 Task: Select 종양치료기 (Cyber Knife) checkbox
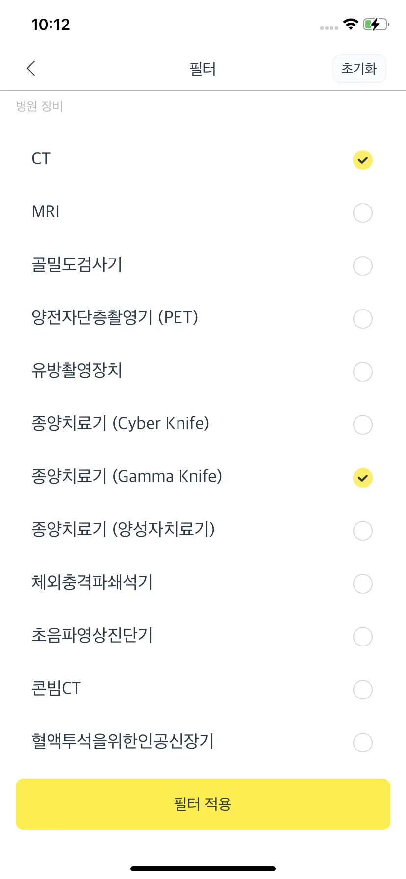(x=363, y=425)
